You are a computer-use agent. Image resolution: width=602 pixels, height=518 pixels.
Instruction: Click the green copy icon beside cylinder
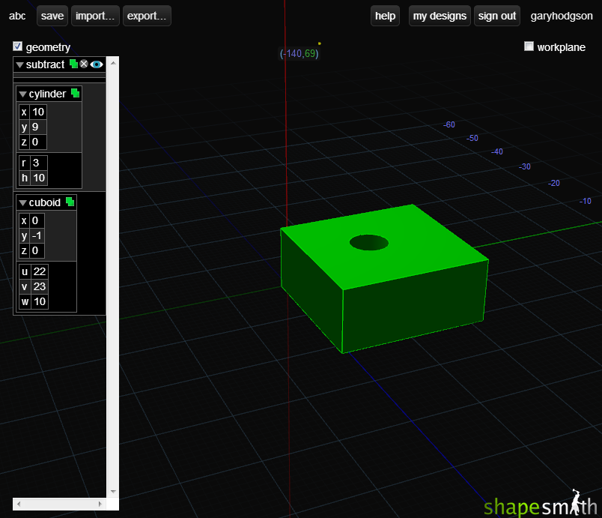pyautogui.click(x=75, y=93)
